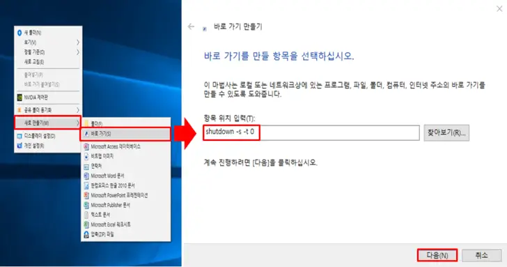Viewport: 507px width, 267px height.
Task: Click the 다음(N) button
Action: [x=437, y=255]
